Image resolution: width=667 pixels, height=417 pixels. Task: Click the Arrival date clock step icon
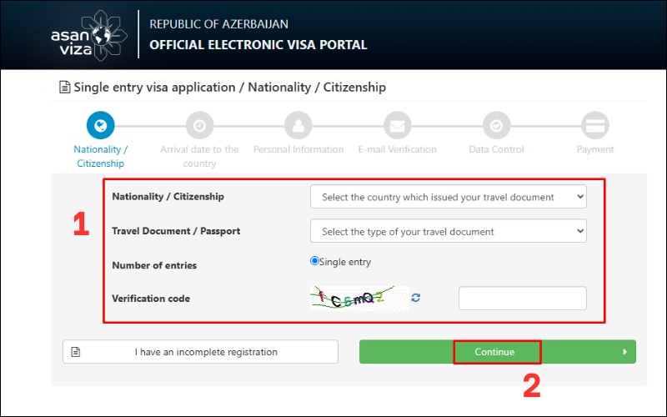199,127
